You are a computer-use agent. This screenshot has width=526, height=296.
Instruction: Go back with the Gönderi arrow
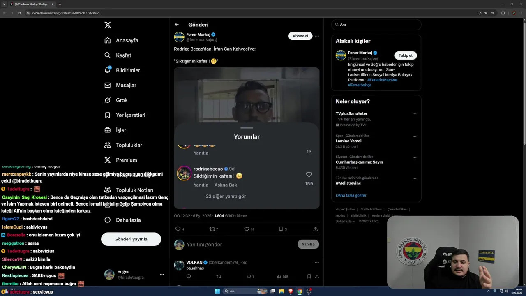click(x=177, y=25)
